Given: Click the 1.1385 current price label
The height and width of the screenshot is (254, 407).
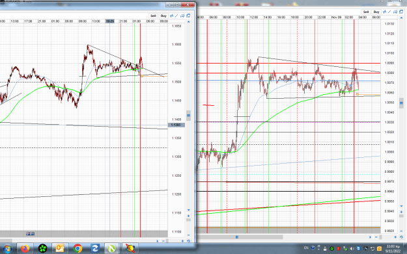Looking at the screenshot, I should (x=176, y=125).
